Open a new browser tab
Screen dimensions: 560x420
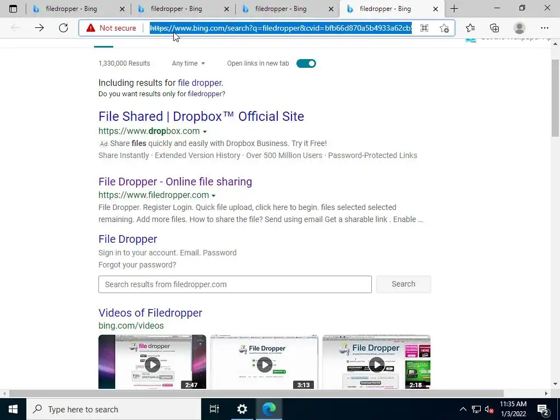tap(454, 9)
